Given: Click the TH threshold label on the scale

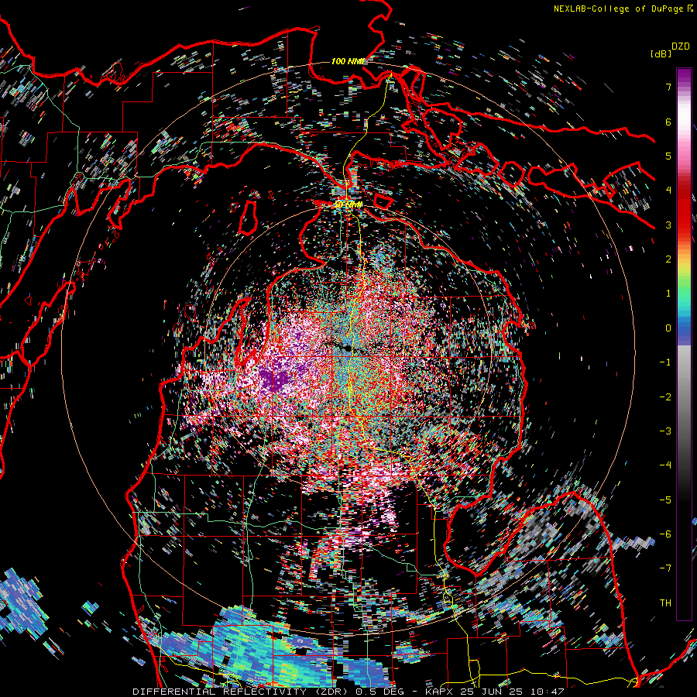Looking at the screenshot, I should [x=665, y=603].
